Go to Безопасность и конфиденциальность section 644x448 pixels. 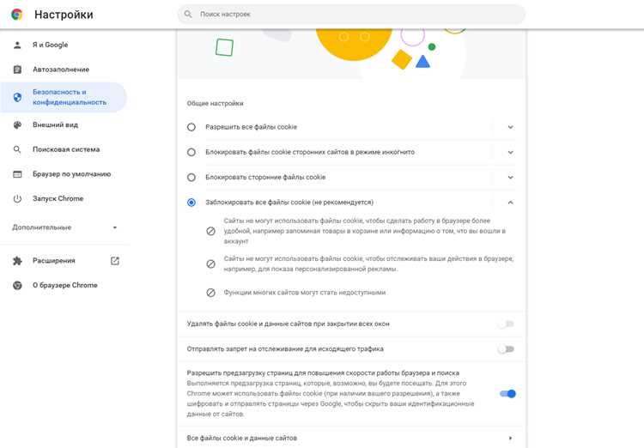[64, 97]
